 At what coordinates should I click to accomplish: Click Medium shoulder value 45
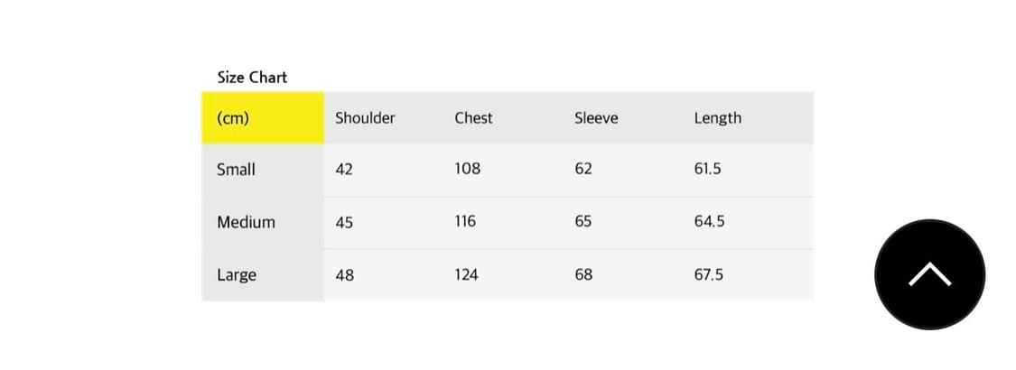(344, 222)
